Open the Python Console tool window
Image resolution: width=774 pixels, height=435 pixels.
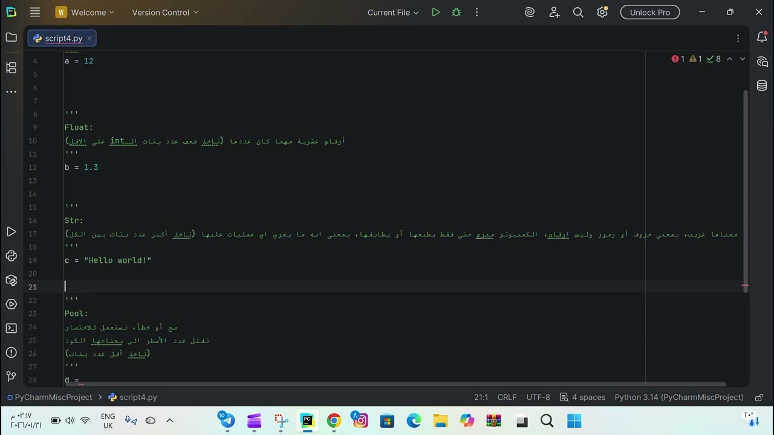click(x=11, y=256)
